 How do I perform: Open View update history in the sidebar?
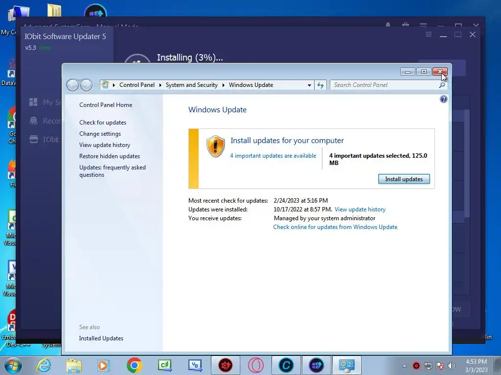[105, 145]
